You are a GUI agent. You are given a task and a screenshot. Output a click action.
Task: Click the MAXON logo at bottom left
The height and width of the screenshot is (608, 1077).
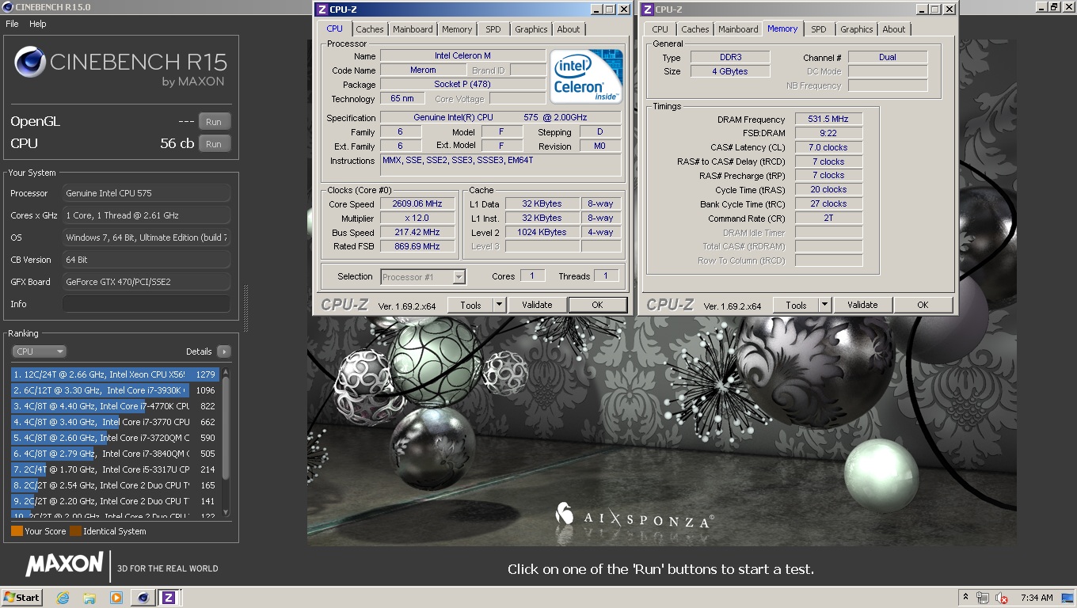64,564
